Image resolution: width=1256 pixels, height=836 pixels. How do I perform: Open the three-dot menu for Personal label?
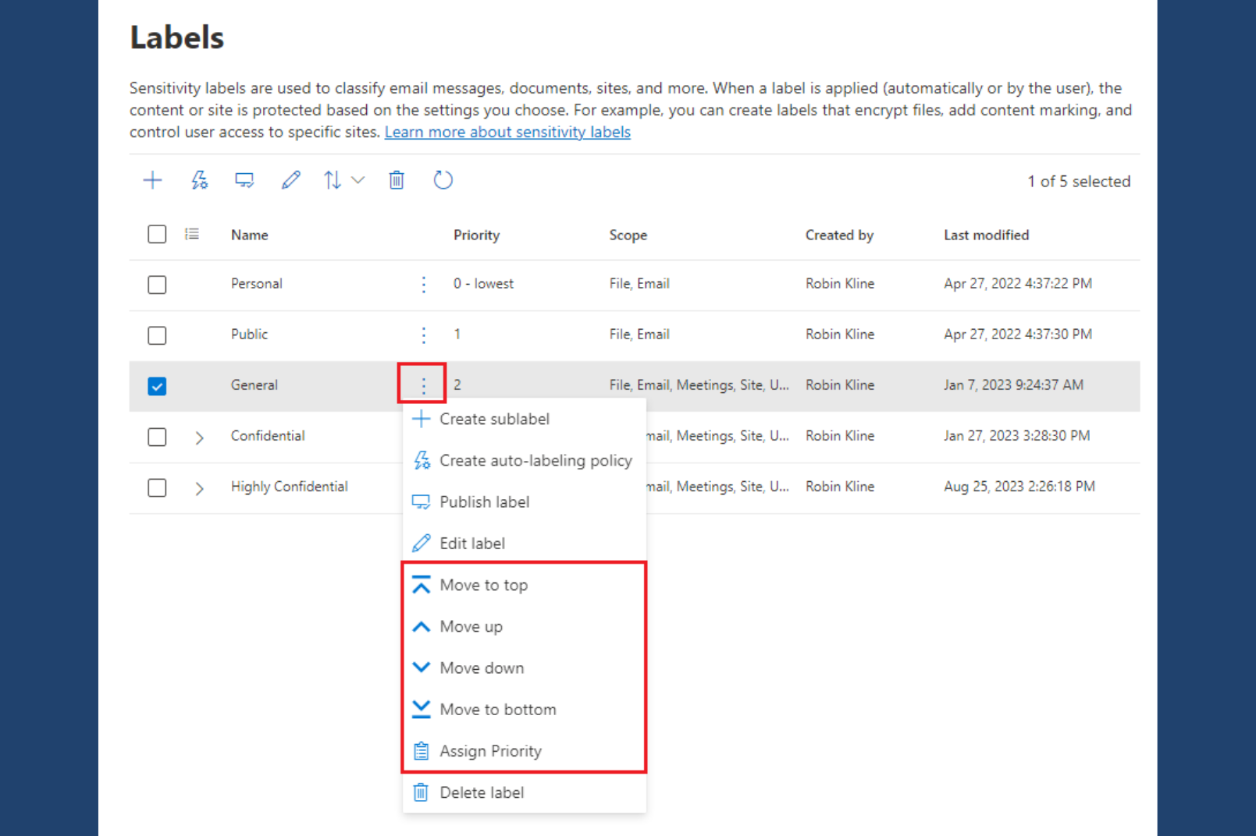coord(423,285)
